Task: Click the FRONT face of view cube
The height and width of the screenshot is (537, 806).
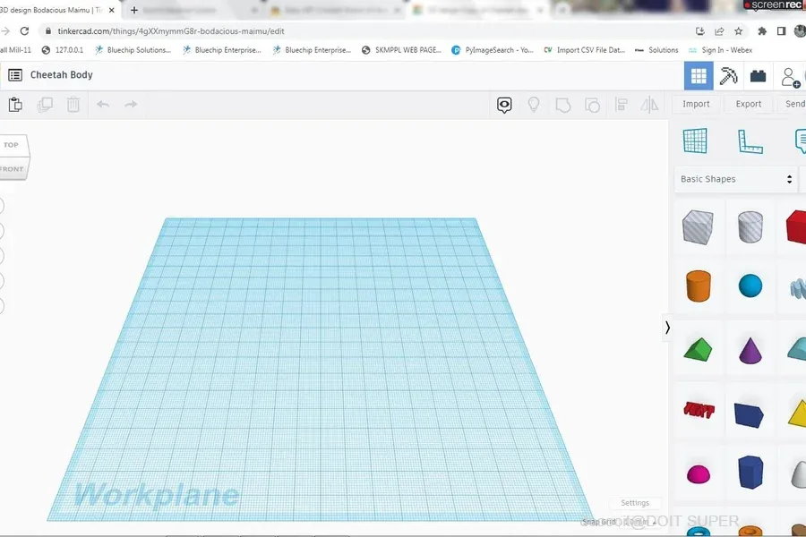Action: [x=12, y=169]
